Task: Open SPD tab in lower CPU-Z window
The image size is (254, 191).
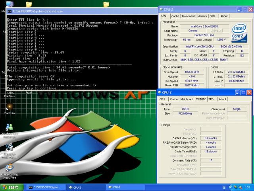Action: click(x=211, y=99)
